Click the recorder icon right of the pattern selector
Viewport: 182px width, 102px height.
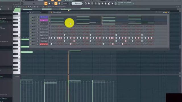click(x=86, y=3)
